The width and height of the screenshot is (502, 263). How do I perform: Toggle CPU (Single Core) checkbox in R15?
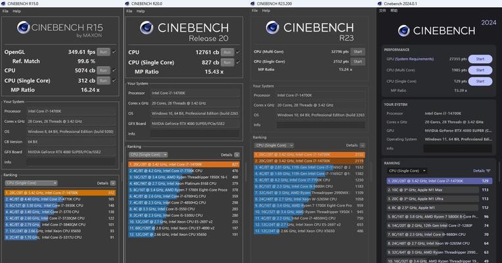point(114,80)
